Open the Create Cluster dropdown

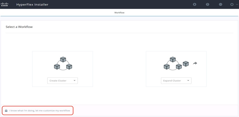(x=63, y=81)
